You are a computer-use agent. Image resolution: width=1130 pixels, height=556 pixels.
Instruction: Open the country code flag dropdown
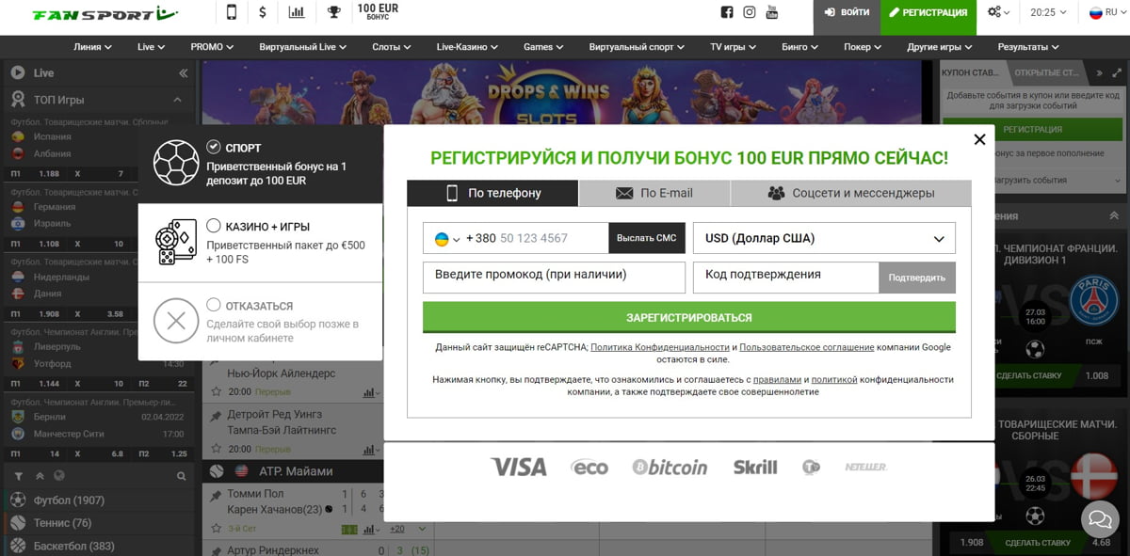click(x=446, y=239)
